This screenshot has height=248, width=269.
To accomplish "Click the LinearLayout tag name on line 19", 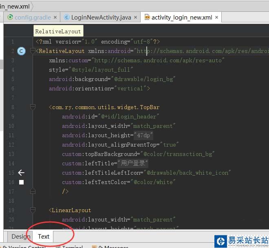I will 71,210.
